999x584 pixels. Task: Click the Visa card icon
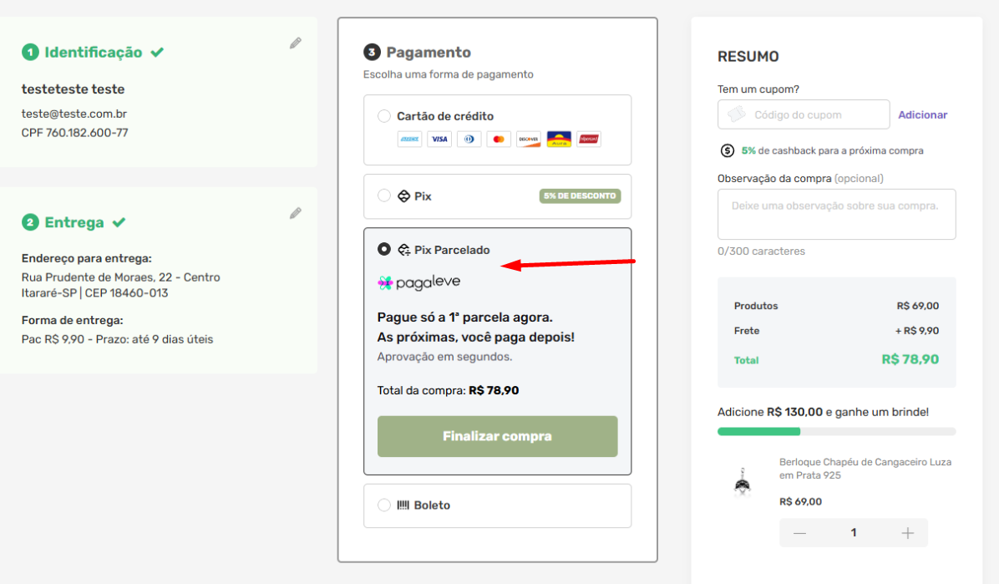point(439,140)
